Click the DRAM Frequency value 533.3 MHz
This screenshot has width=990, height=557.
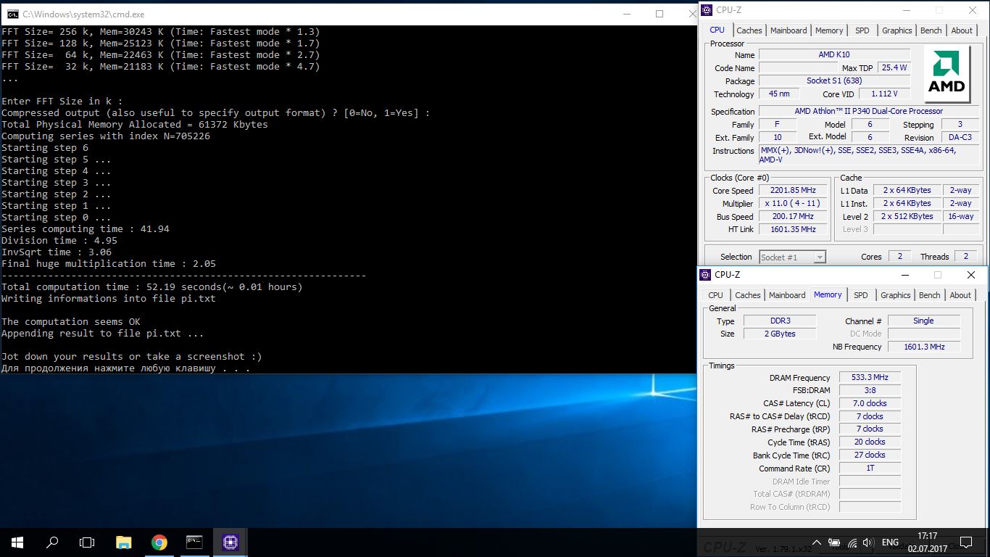[870, 377]
